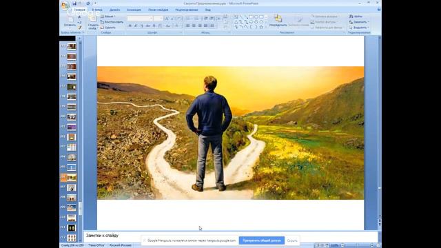Select the Format Painter brush icon

click(80, 28)
